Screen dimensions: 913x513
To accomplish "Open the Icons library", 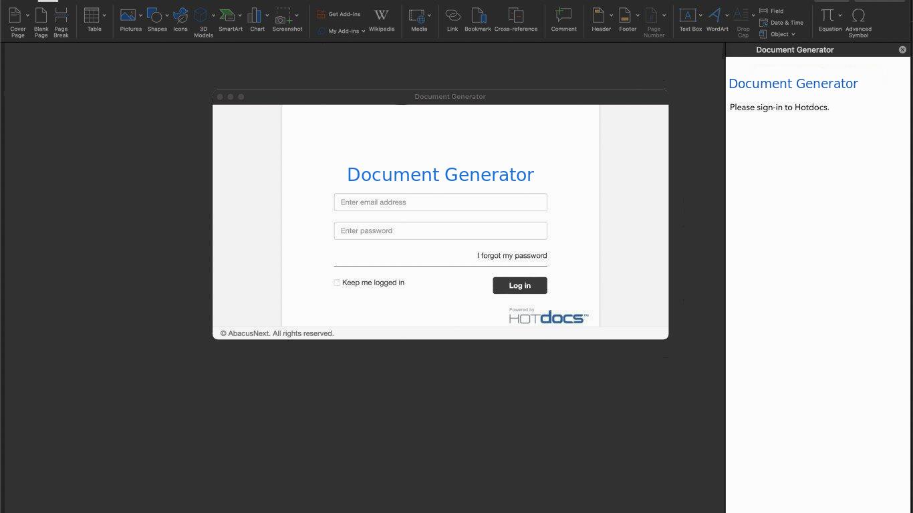I will point(180,20).
